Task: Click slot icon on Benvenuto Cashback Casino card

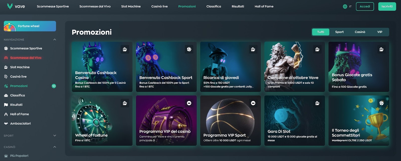Action: (x=125, y=49)
